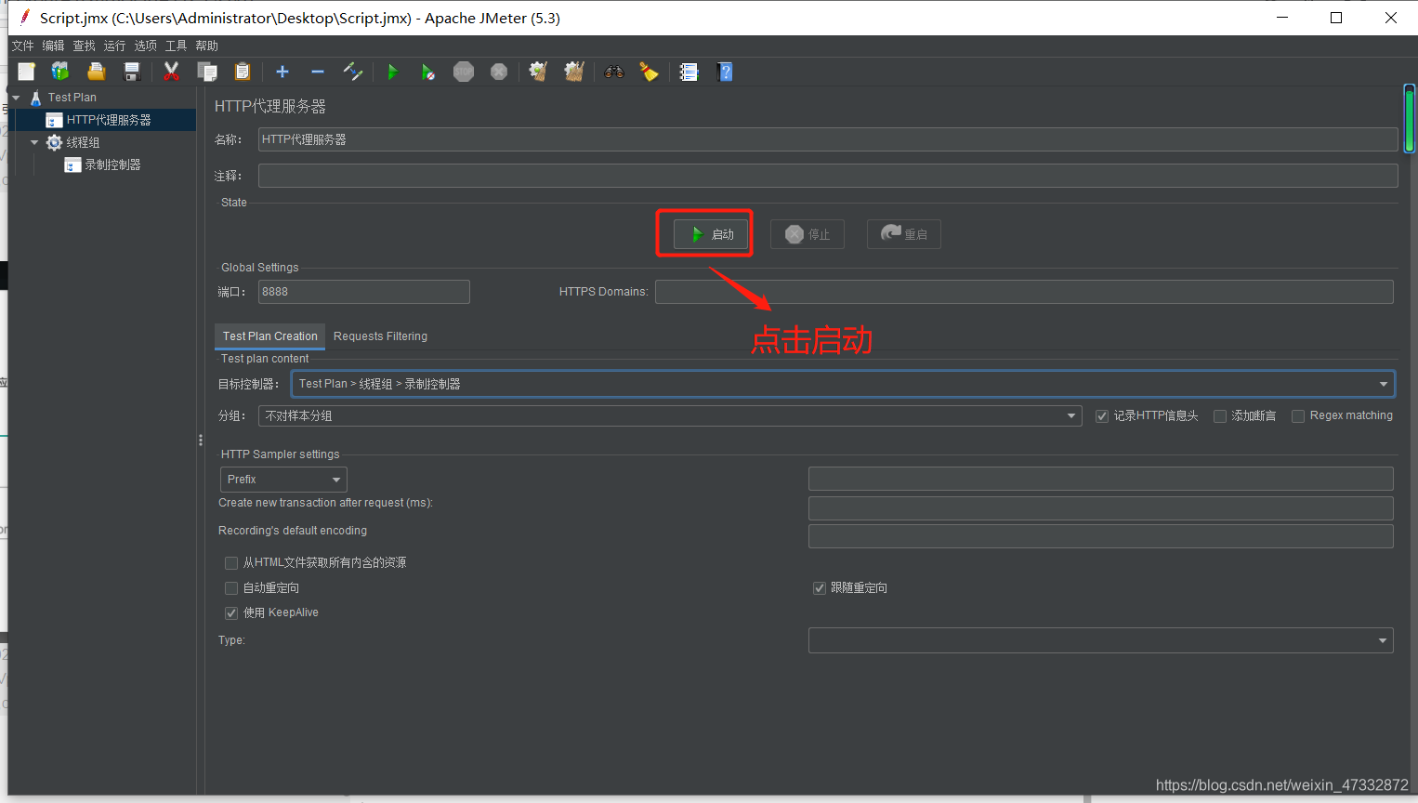Image resolution: width=1418 pixels, height=803 pixels.
Task: Click the Open file folder icon
Action: [96, 72]
